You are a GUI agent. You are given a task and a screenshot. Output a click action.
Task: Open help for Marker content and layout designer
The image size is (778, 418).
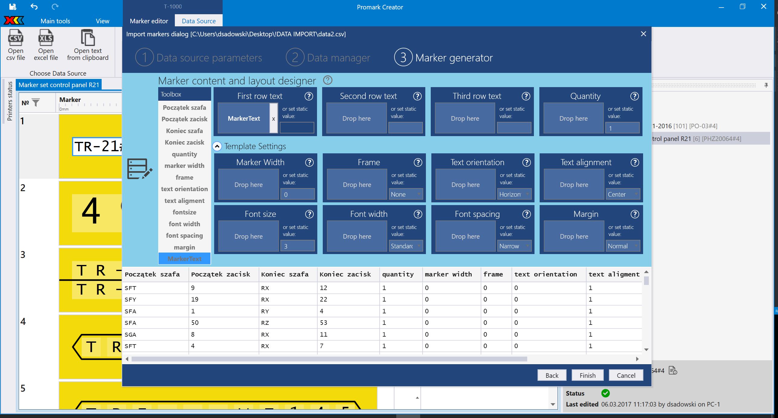(x=328, y=80)
